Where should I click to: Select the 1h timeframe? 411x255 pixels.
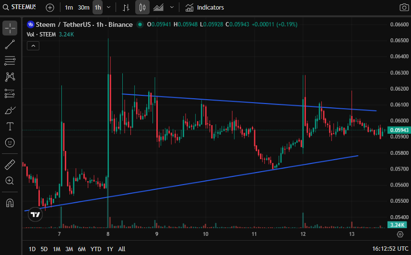(x=98, y=7)
